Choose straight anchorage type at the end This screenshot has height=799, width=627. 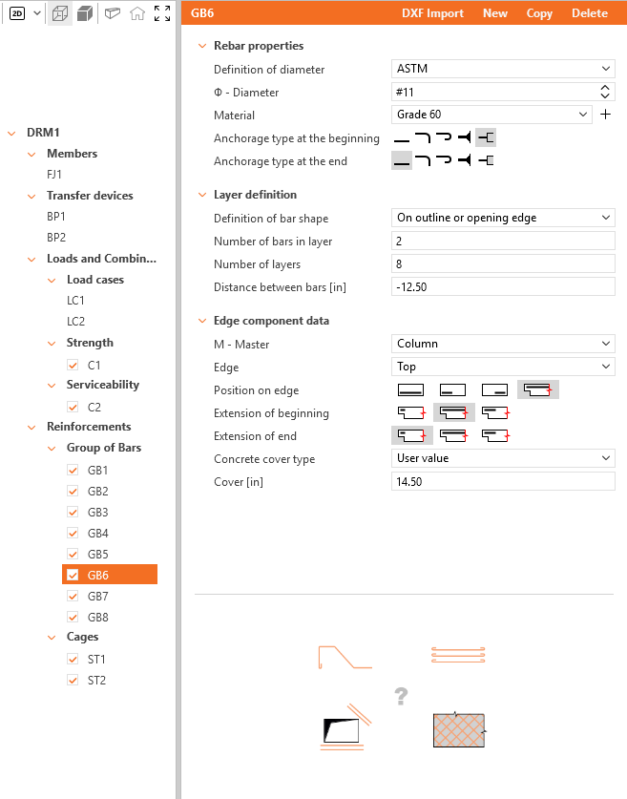(x=402, y=161)
